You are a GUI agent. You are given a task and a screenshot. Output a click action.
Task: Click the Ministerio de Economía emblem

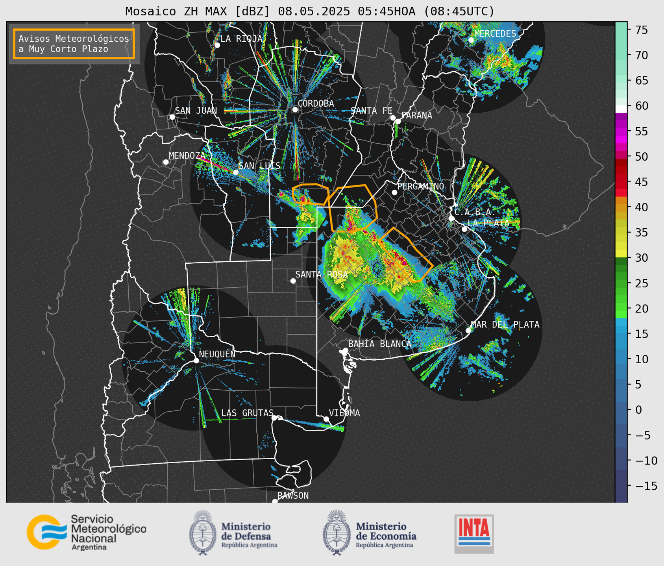point(337,533)
